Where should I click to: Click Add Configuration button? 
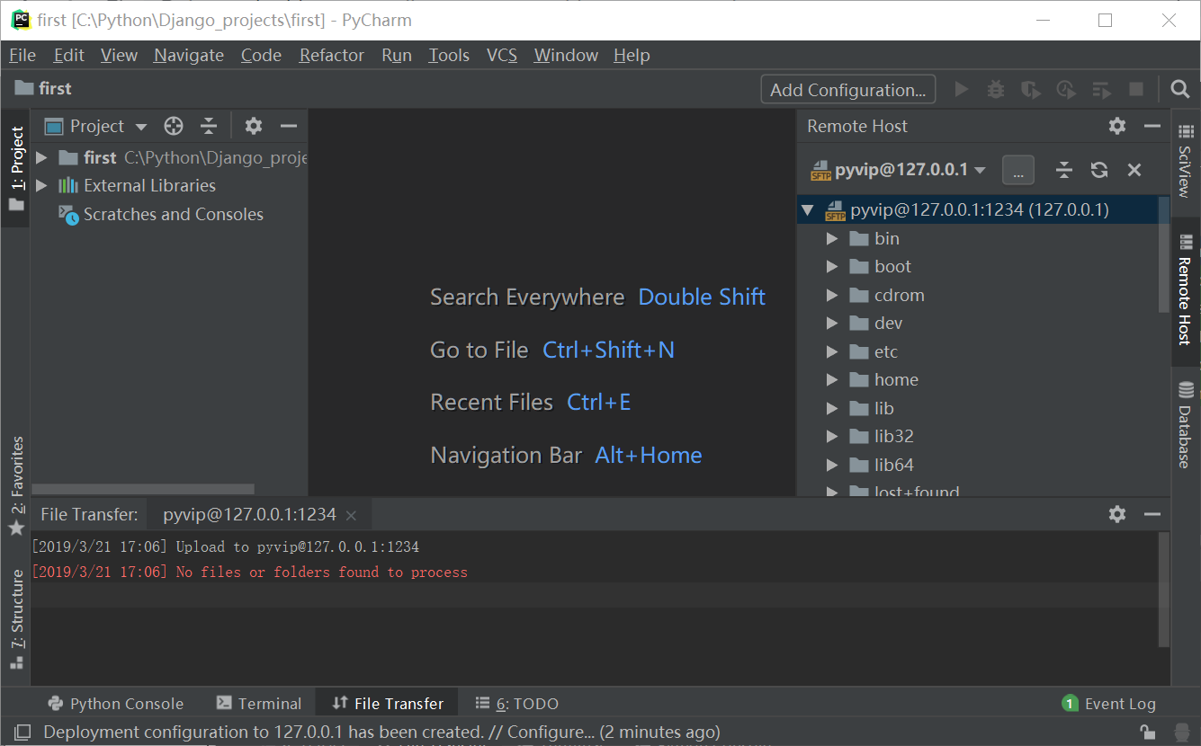coord(848,90)
